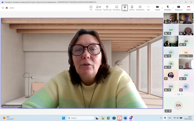Click the taskbar Поиск search box
Viewport: 194px width, 121px height.
click(x=80, y=118)
